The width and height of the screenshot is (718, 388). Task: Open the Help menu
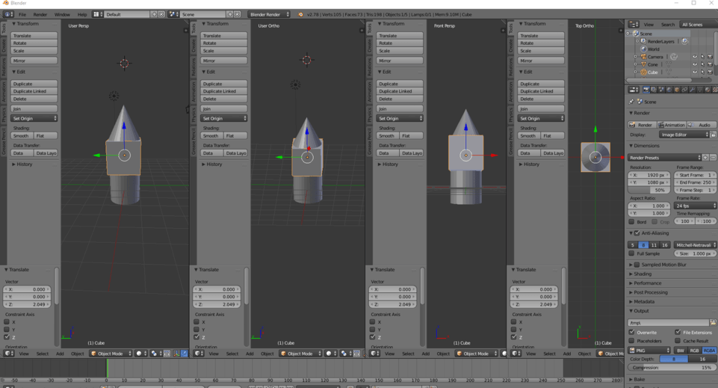coord(82,14)
